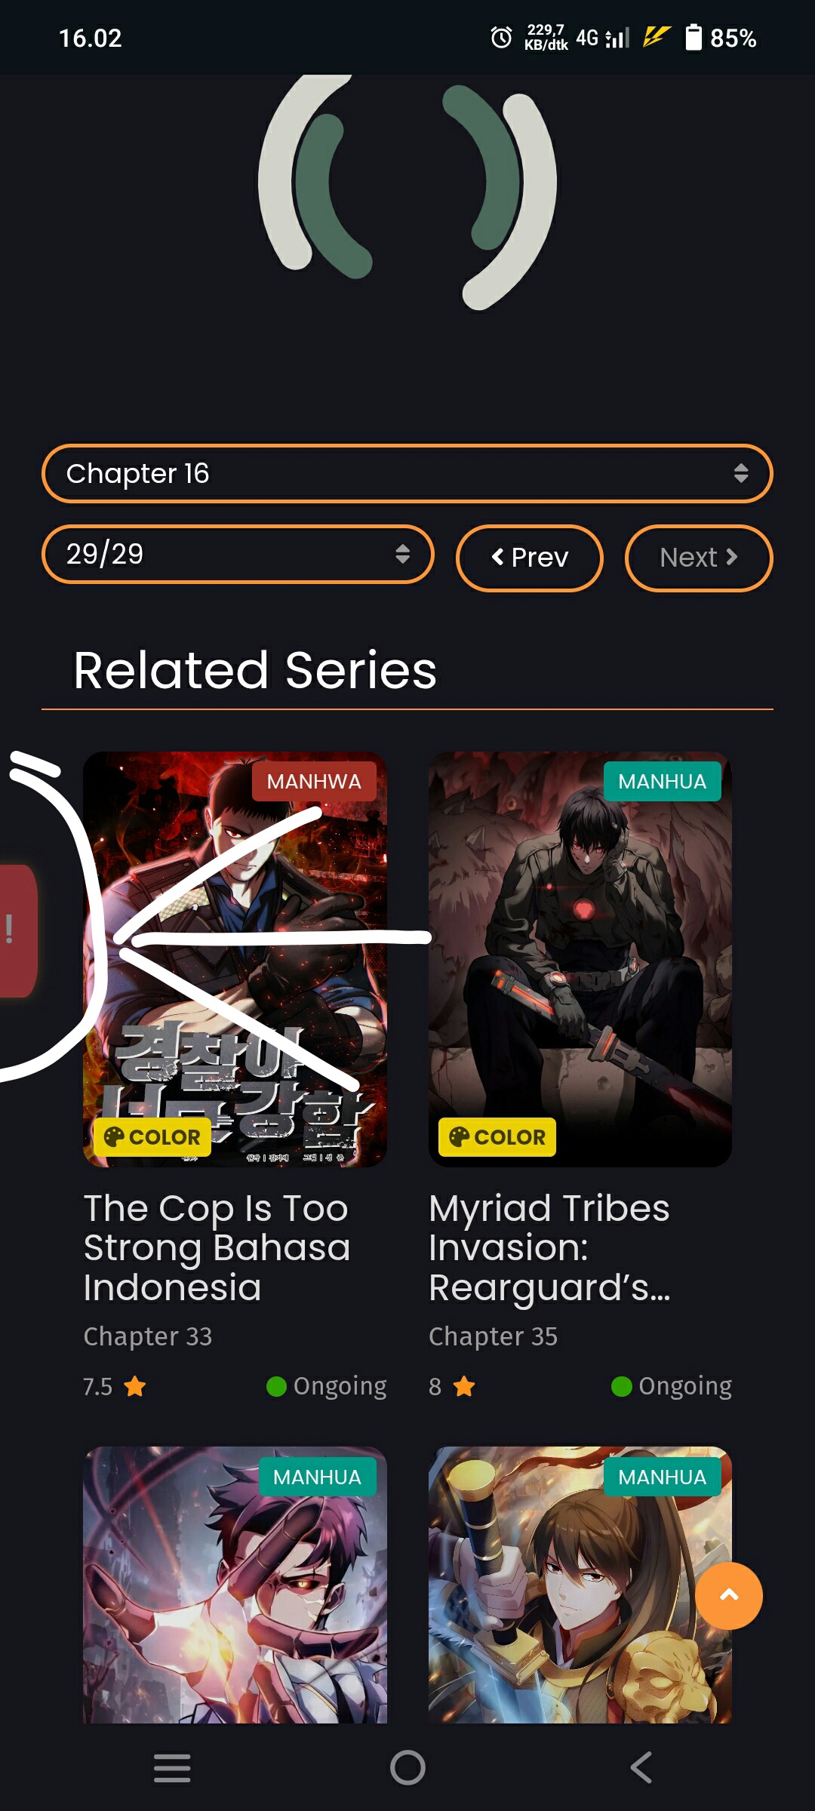Open the 29/29 page selector dropdown

coord(238,554)
